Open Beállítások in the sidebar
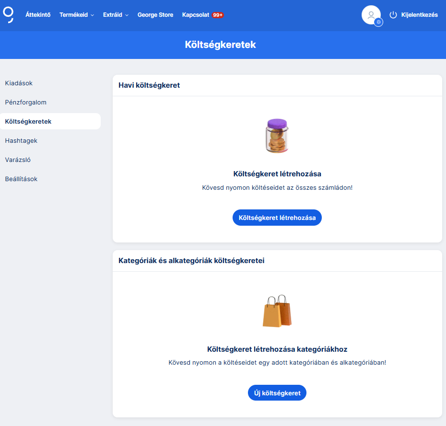This screenshot has width=446, height=426. [21, 179]
